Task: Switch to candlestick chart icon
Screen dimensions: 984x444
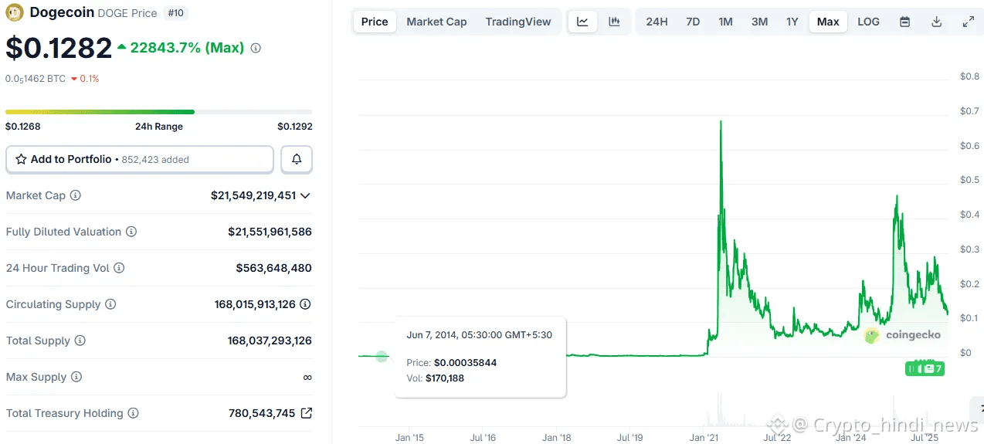Action: point(614,22)
